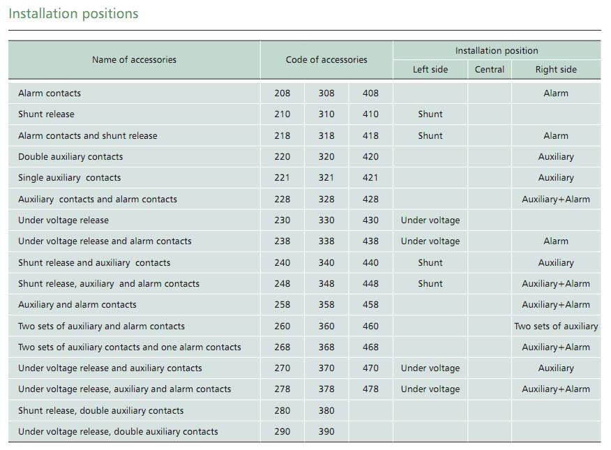The height and width of the screenshot is (450, 611).
Task: Click code 210 for Shunt release
Action: [x=282, y=114]
